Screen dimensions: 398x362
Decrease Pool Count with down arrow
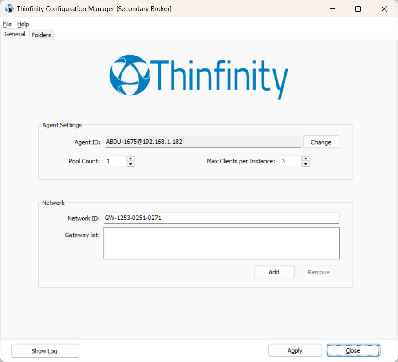click(130, 164)
